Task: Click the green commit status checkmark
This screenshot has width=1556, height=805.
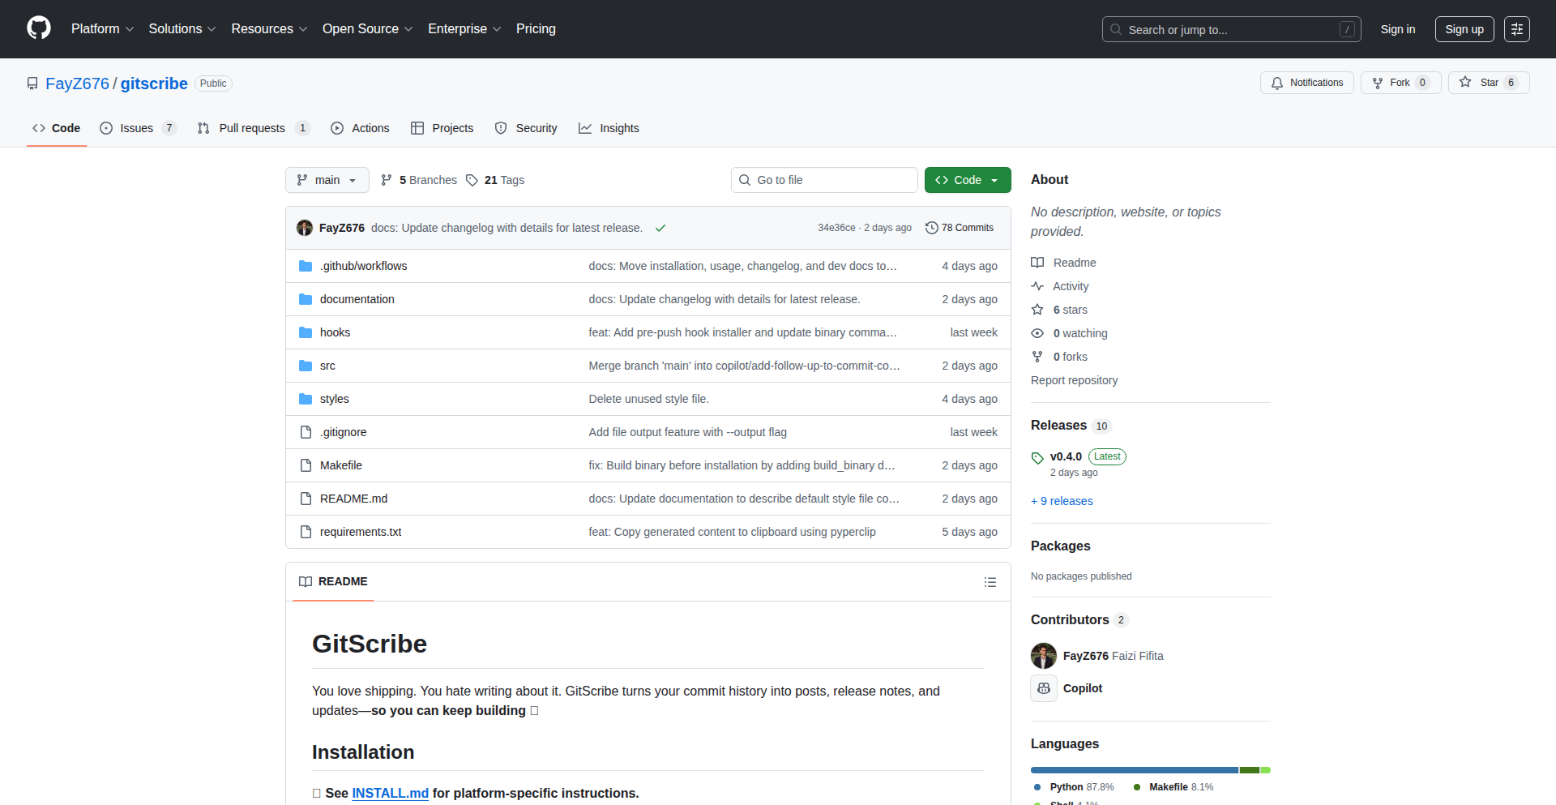Action: (x=660, y=228)
